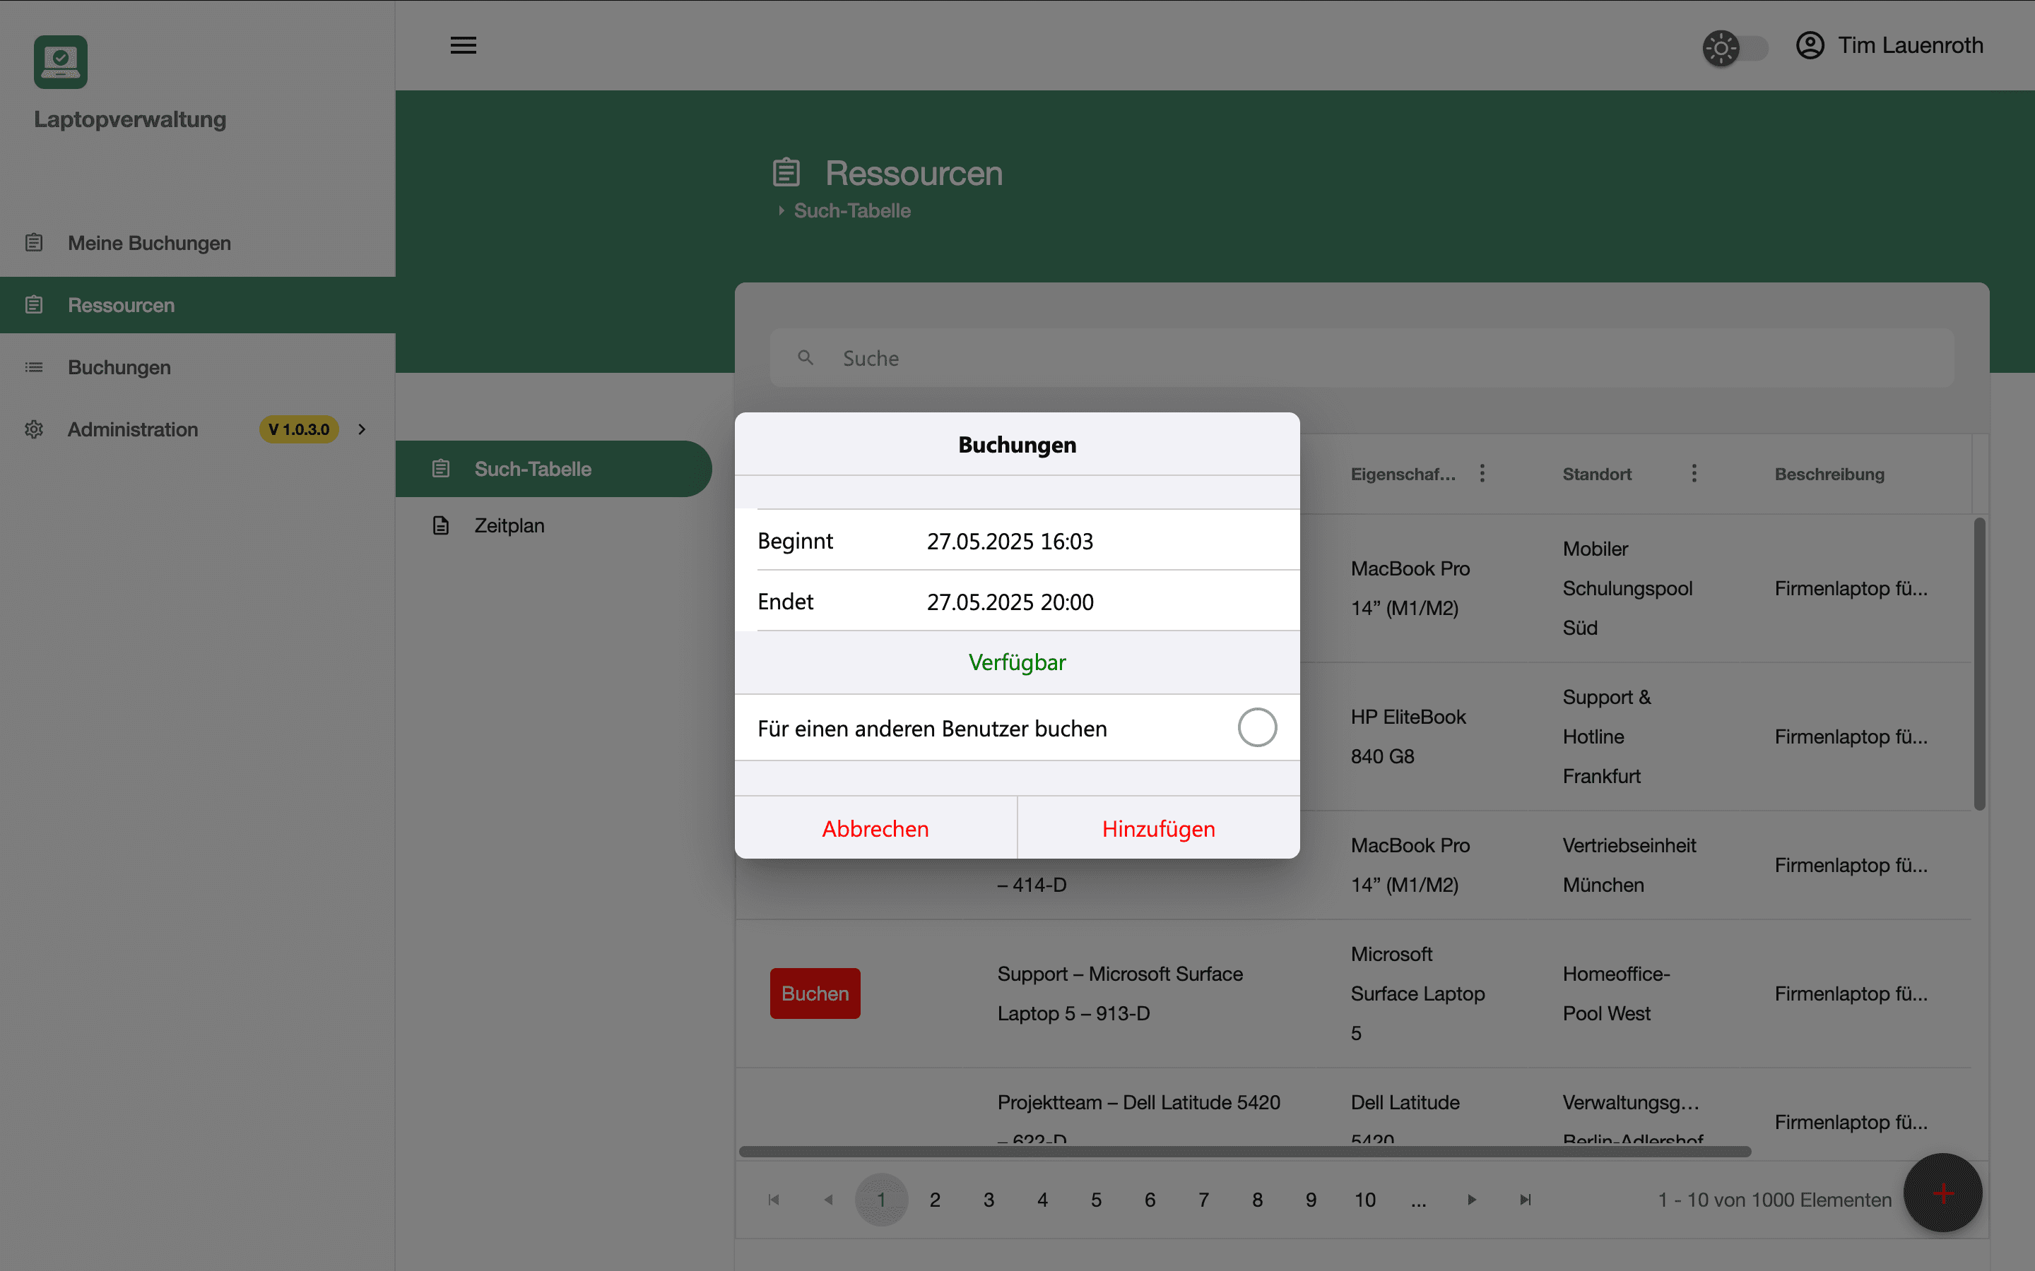The image size is (2035, 1271).
Task: Open Buchungen in sidebar
Action: (198, 367)
